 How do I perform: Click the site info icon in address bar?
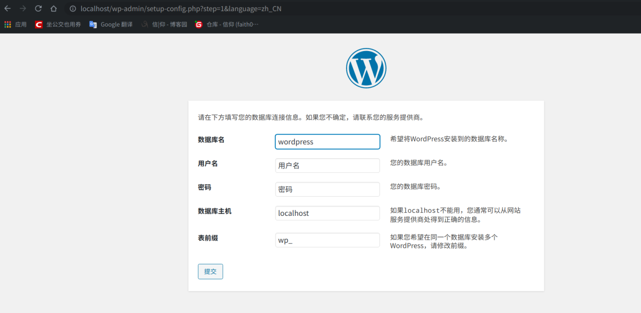[73, 9]
